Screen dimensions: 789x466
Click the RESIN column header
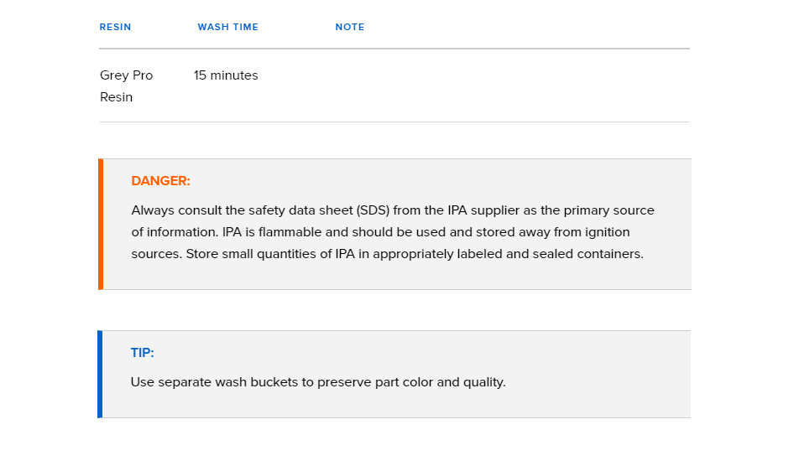click(x=115, y=27)
